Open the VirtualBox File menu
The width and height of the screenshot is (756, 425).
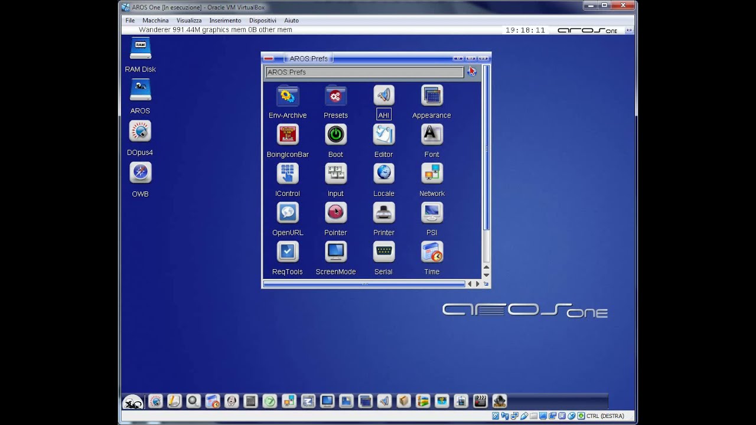tap(130, 20)
